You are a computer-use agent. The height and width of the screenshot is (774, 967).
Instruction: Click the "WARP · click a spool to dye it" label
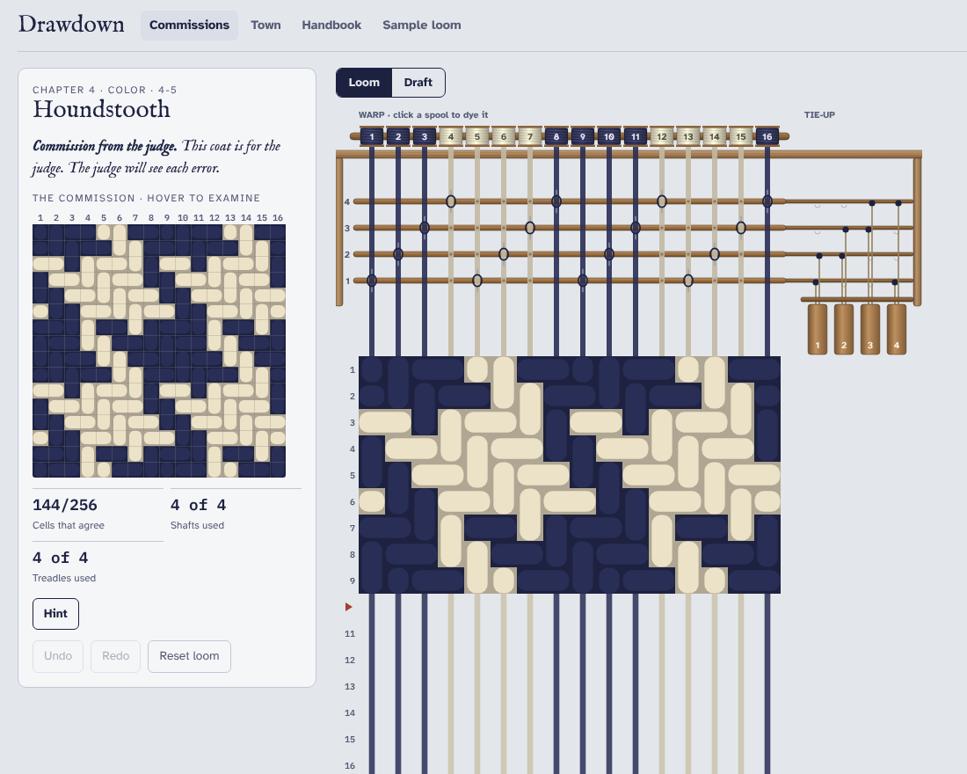423,115
